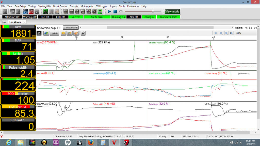Click the View mode button
The image size is (260, 146).
[172, 11]
